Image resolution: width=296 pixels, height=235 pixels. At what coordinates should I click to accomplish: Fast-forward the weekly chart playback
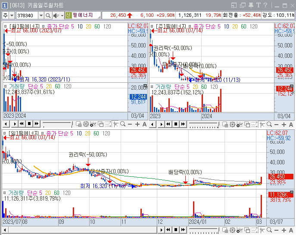(183, 124)
